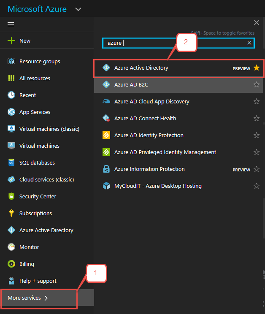
Task: Click the Subscriptions key icon
Action: pyautogui.click(x=11, y=214)
